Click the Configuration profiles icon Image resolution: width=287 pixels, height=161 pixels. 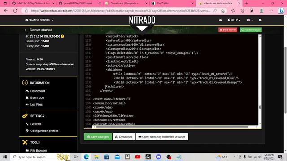pyautogui.click(x=27, y=131)
